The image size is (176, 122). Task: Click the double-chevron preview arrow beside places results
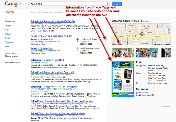106,42
